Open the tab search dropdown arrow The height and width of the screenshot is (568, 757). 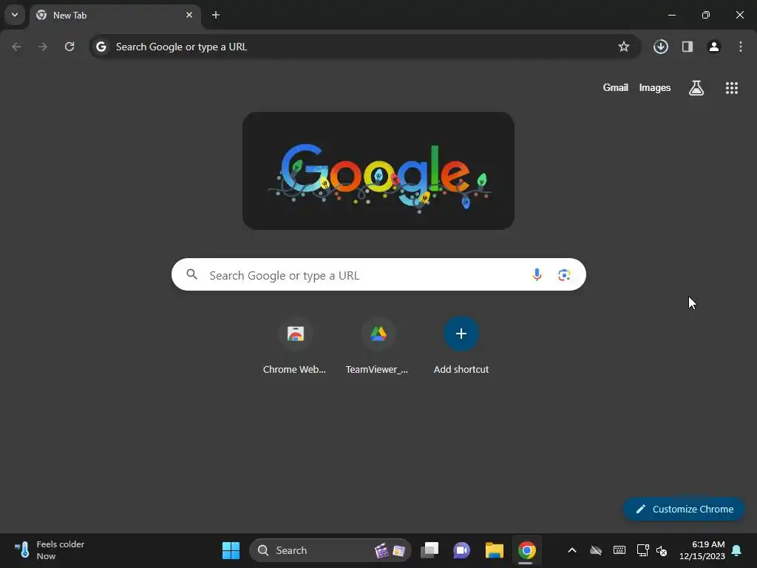tap(15, 15)
